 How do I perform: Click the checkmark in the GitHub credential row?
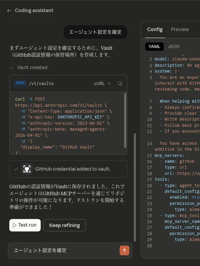click(16, 169)
